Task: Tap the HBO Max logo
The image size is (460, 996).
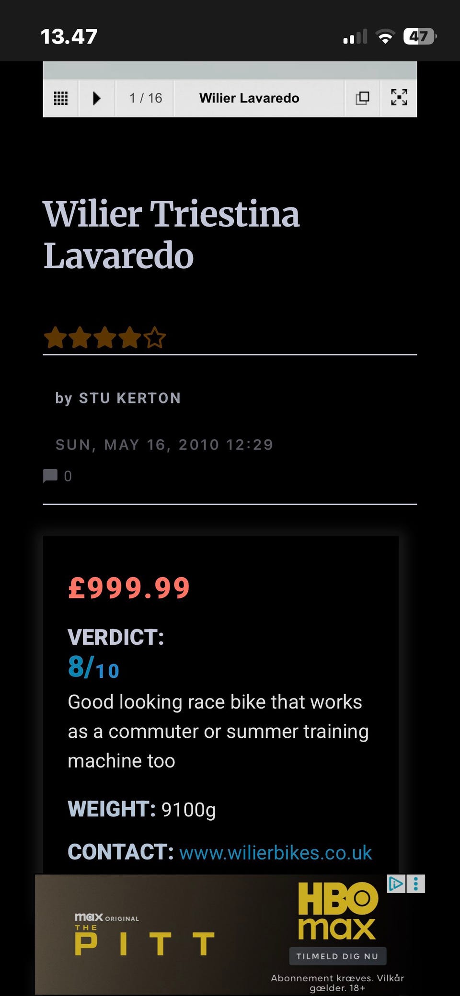Action: coord(338,910)
